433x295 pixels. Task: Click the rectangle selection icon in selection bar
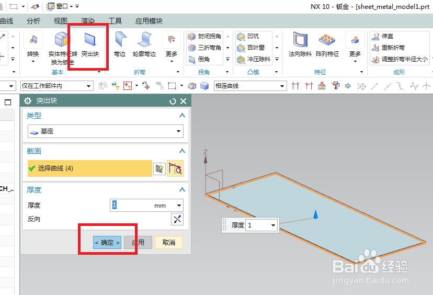click(x=172, y=86)
